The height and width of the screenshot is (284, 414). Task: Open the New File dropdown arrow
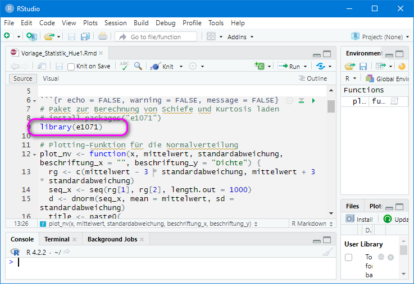click(19, 36)
